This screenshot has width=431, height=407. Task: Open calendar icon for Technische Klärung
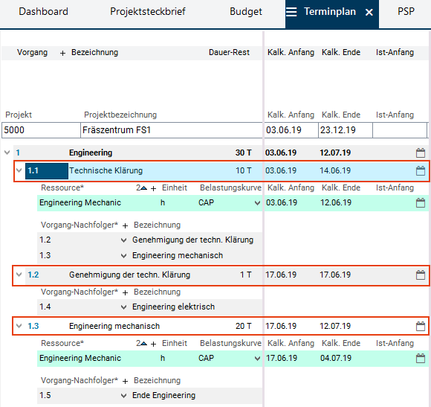click(x=421, y=170)
